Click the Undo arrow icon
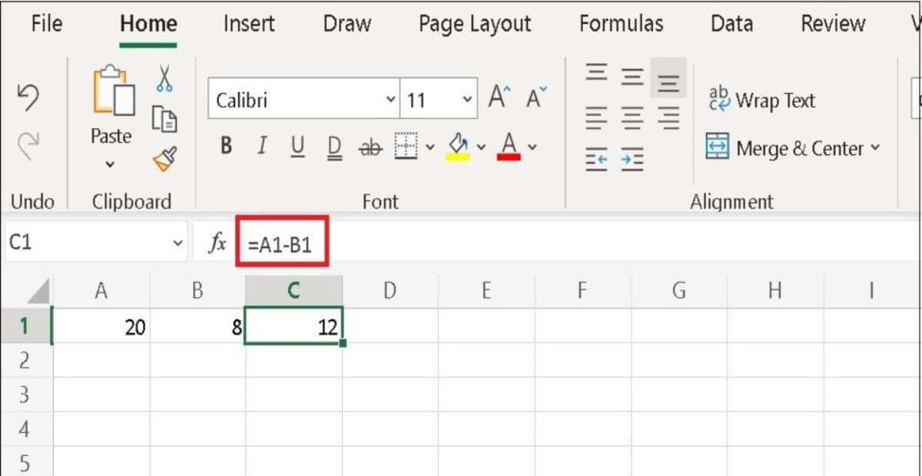Screen dimensions: 922x476 click(x=28, y=98)
